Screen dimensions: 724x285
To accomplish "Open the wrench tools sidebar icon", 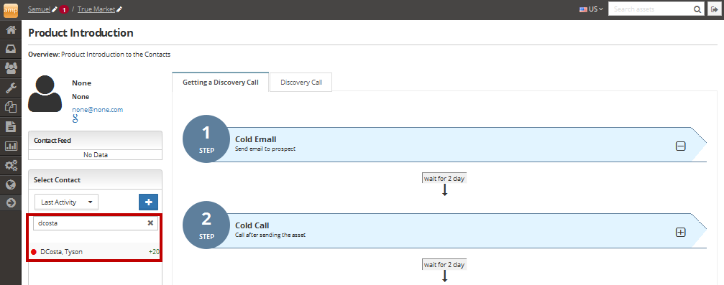I will point(11,88).
